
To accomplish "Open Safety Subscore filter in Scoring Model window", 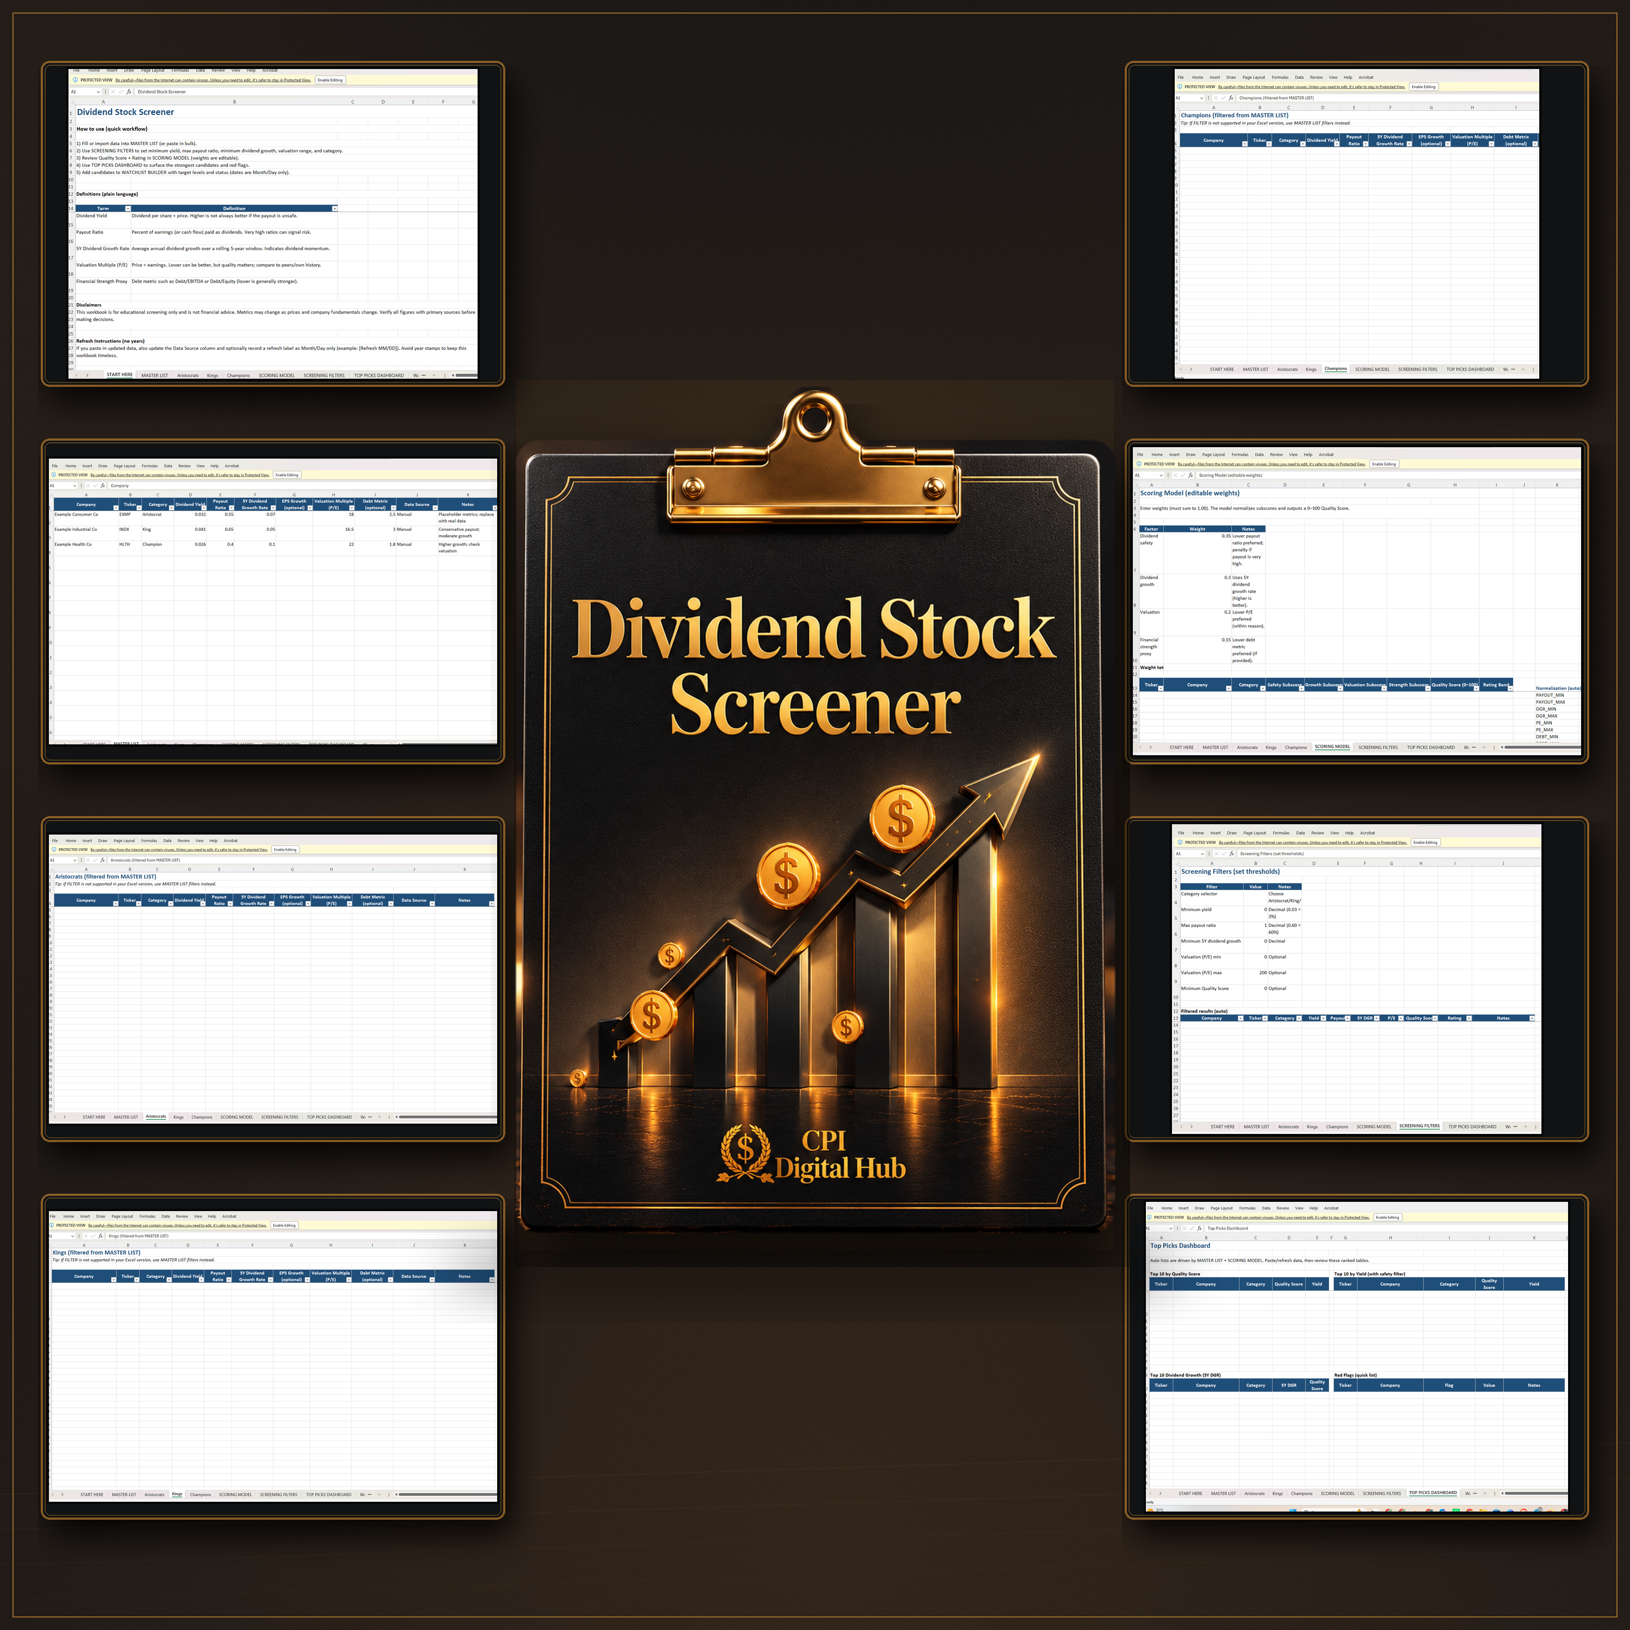I will tap(1302, 688).
